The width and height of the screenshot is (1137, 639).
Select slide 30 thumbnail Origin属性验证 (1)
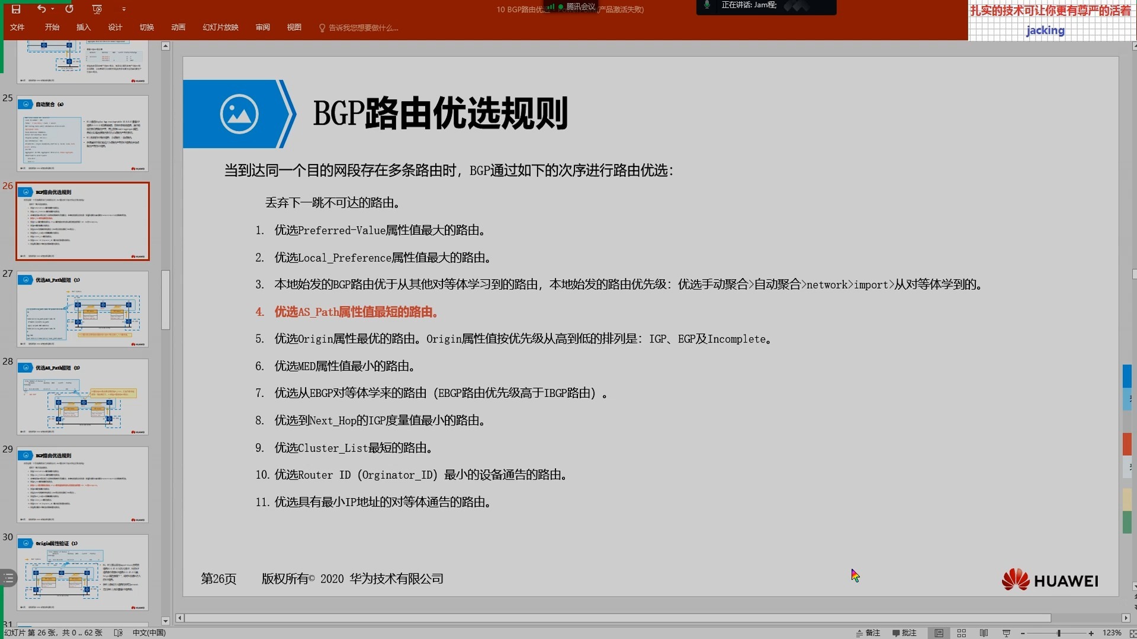coord(82,573)
